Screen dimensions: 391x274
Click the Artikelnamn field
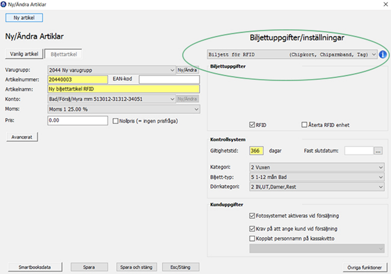click(124, 89)
